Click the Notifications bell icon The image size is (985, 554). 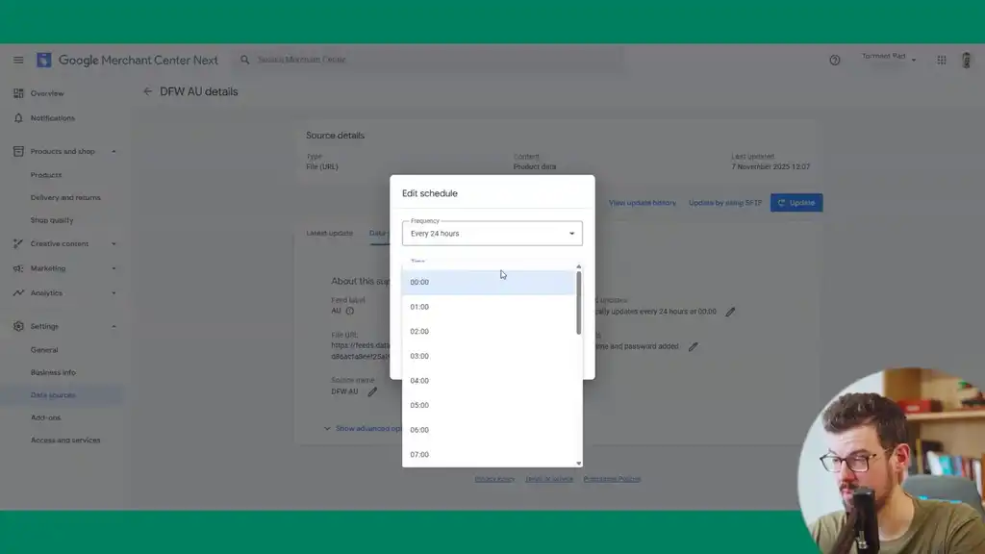(x=19, y=117)
